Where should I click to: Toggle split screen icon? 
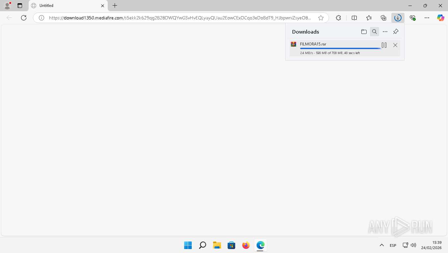click(354, 18)
